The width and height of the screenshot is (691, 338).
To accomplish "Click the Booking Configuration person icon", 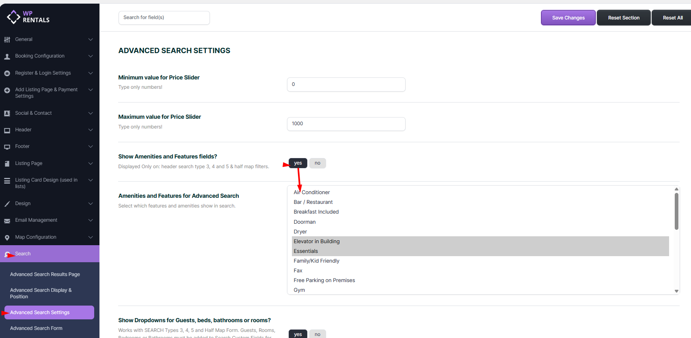I will coord(7,56).
